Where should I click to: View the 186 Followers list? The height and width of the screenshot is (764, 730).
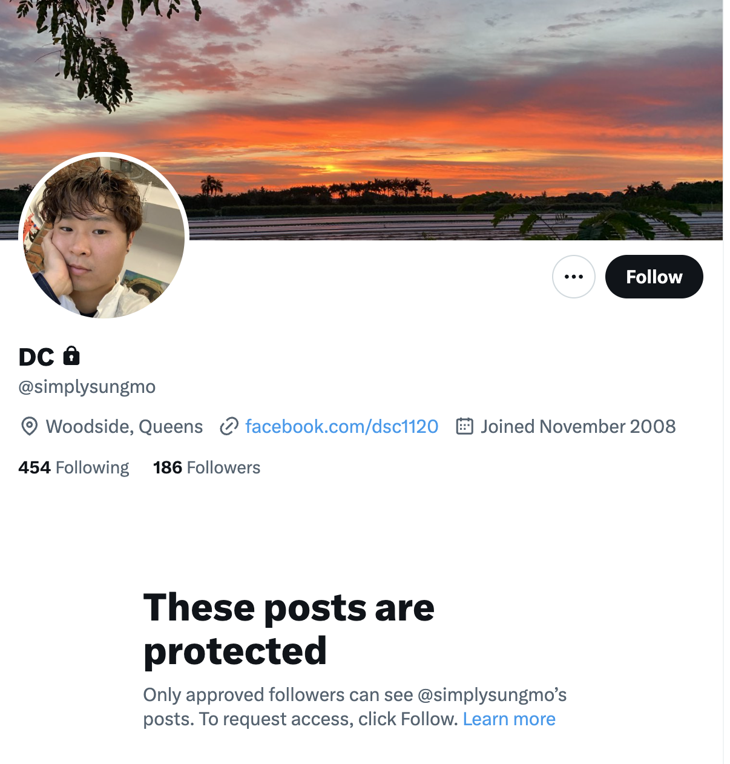click(206, 467)
